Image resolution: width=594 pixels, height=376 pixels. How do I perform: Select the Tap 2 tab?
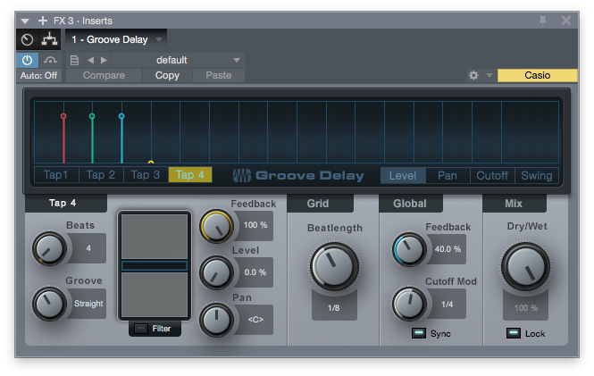(x=101, y=175)
